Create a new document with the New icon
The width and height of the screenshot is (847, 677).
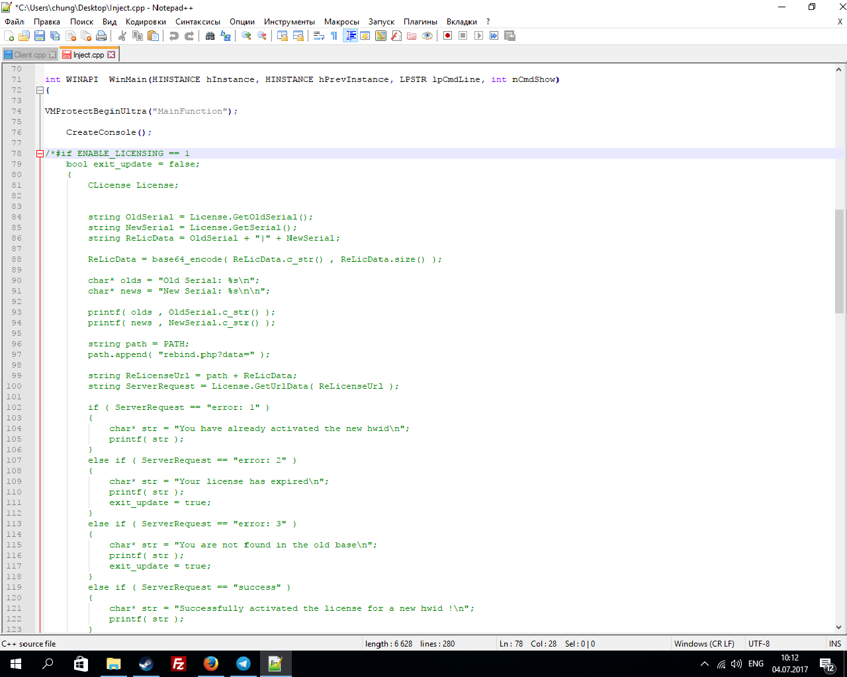click(x=9, y=36)
